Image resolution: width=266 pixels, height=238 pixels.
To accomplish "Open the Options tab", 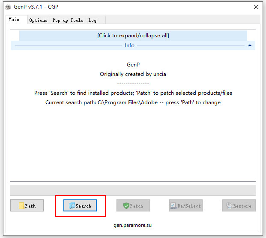I will click(x=38, y=20).
